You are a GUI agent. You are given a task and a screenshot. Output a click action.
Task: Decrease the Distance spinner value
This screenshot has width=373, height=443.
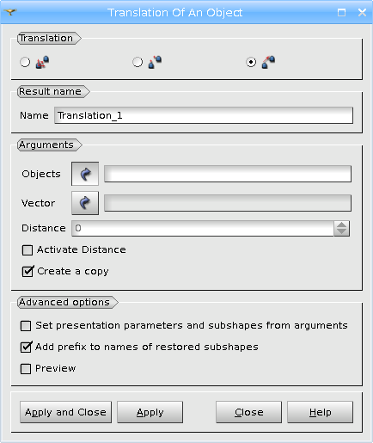(342, 232)
